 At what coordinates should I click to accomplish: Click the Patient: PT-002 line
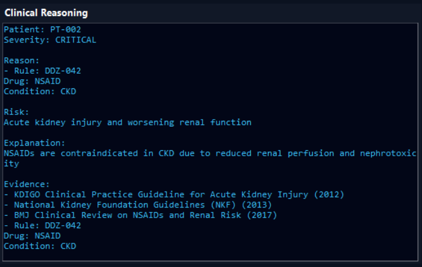point(42,29)
